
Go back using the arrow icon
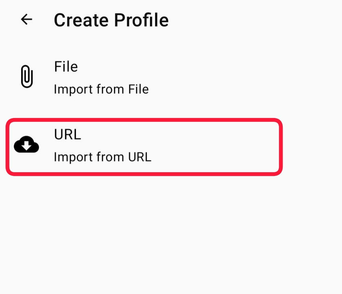(x=26, y=19)
